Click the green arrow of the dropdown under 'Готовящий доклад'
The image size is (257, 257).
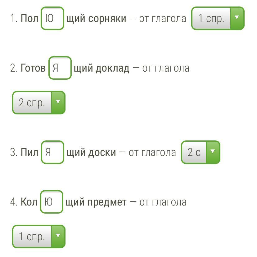58,102
